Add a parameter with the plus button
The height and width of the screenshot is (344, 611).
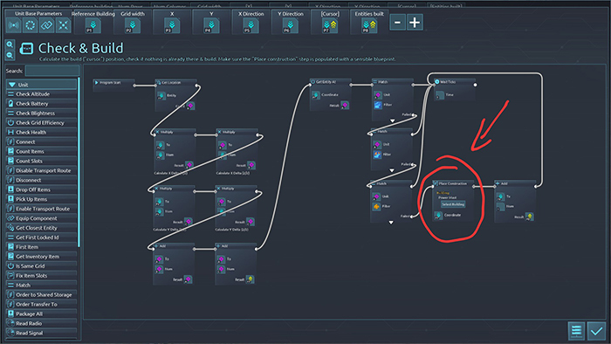(x=415, y=23)
